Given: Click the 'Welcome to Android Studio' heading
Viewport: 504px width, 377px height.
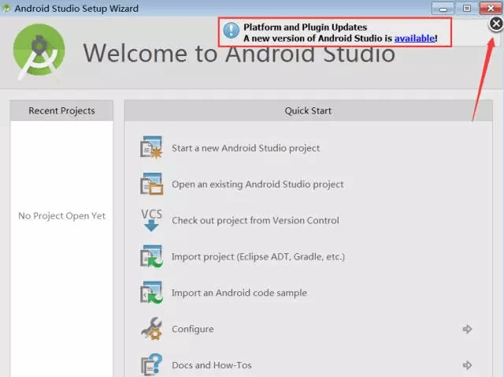Looking at the screenshot, I should point(239,53).
